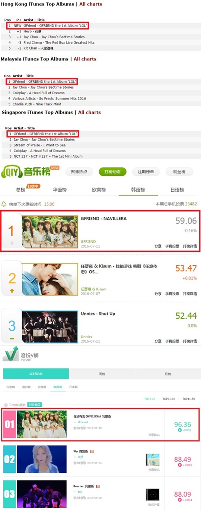Click the green 打榜动态 button

click(x=112, y=172)
